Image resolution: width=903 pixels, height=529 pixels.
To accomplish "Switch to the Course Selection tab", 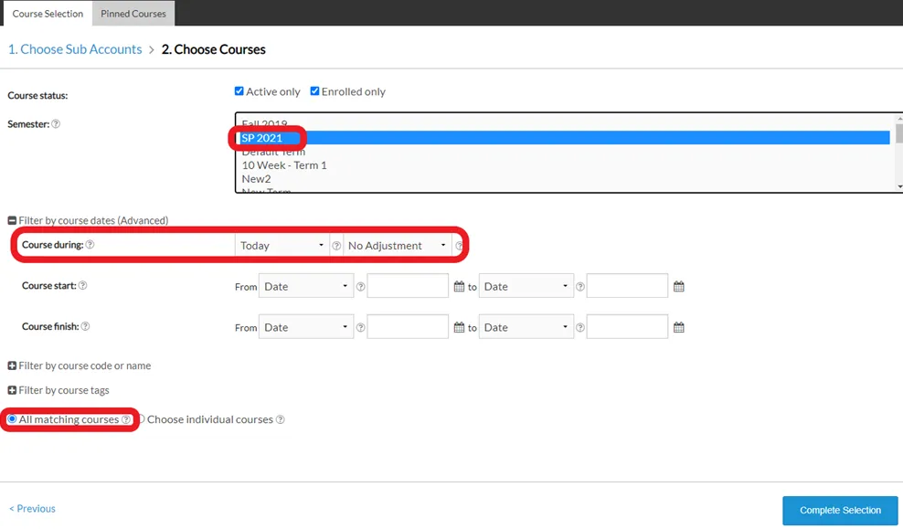I will tap(48, 13).
